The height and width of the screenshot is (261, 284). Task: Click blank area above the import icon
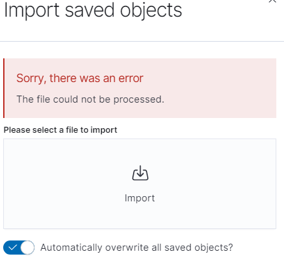(139, 152)
